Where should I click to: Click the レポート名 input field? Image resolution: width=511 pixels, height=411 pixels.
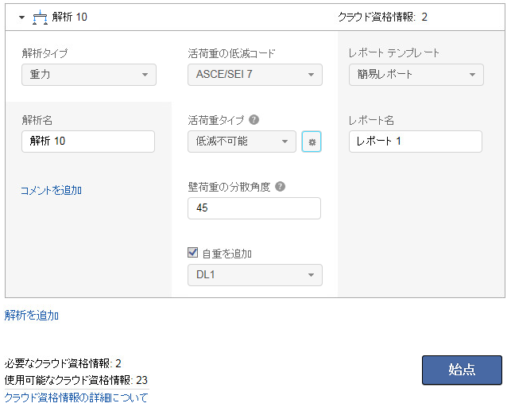tap(416, 142)
